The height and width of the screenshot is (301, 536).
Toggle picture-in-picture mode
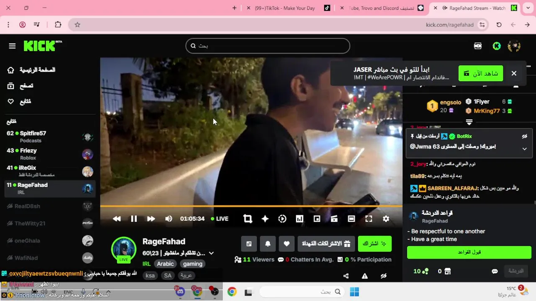pyautogui.click(x=317, y=219)
